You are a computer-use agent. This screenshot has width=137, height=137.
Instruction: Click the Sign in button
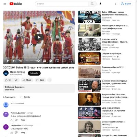(126, 4)
